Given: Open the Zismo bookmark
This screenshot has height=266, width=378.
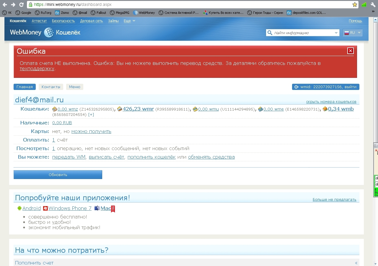Looking at the screenshot, I should pyautogui.click(x=62, y=13).
